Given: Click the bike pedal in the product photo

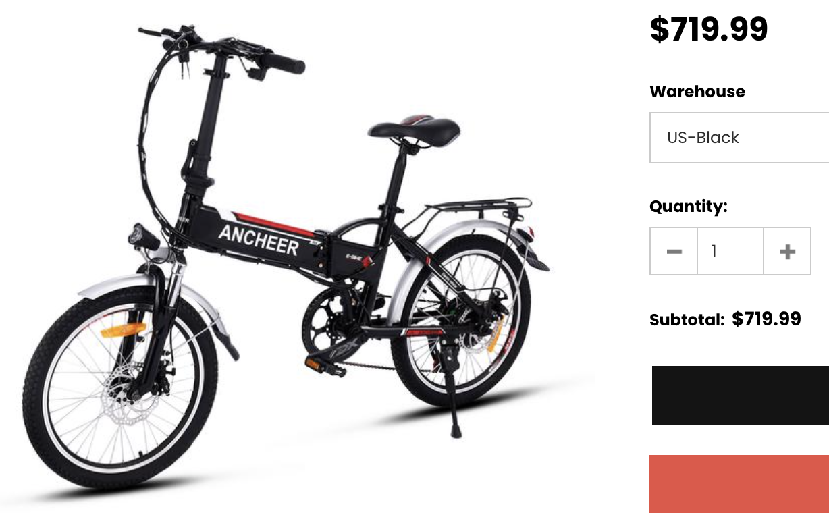Looking at the screenshot, I should pos(321,365).
